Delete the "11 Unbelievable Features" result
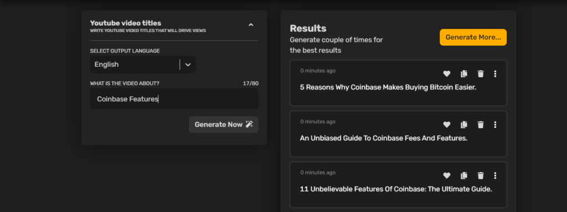The width and height of the screenshot is (567, 212). click(481, 176)
